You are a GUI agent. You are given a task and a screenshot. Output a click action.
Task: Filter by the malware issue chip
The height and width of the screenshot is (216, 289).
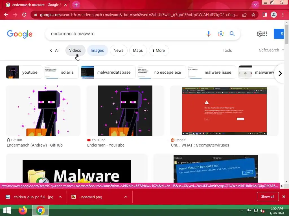[x=212, y=72]
